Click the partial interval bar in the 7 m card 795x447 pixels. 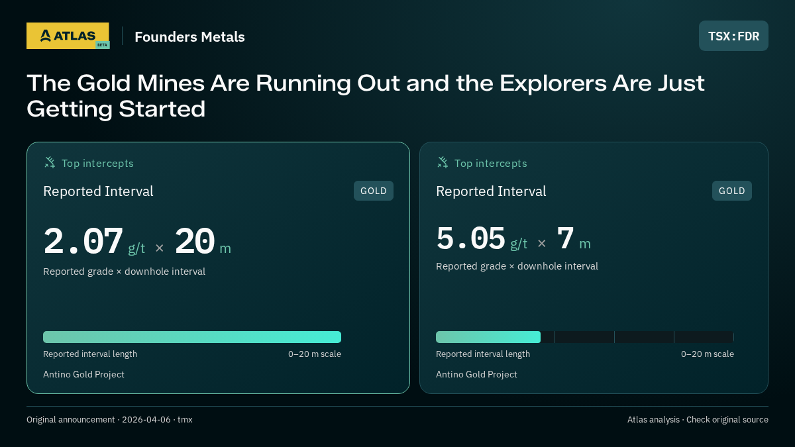pyautogui.click(x=488, y=337)
